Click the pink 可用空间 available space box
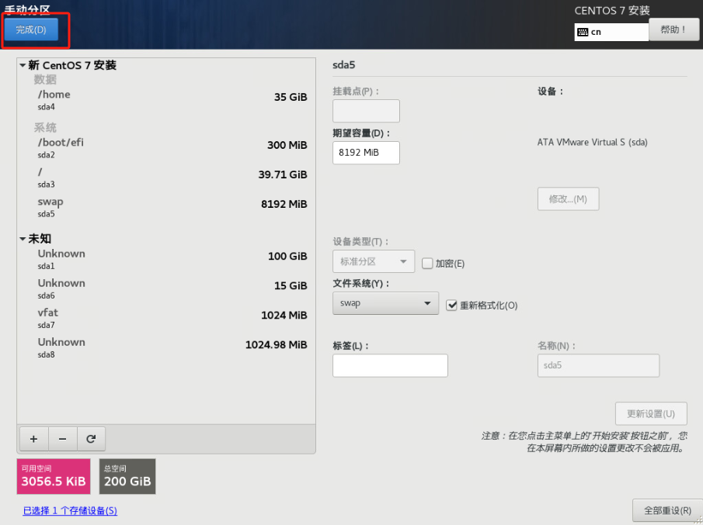 [x=54, y=476]
